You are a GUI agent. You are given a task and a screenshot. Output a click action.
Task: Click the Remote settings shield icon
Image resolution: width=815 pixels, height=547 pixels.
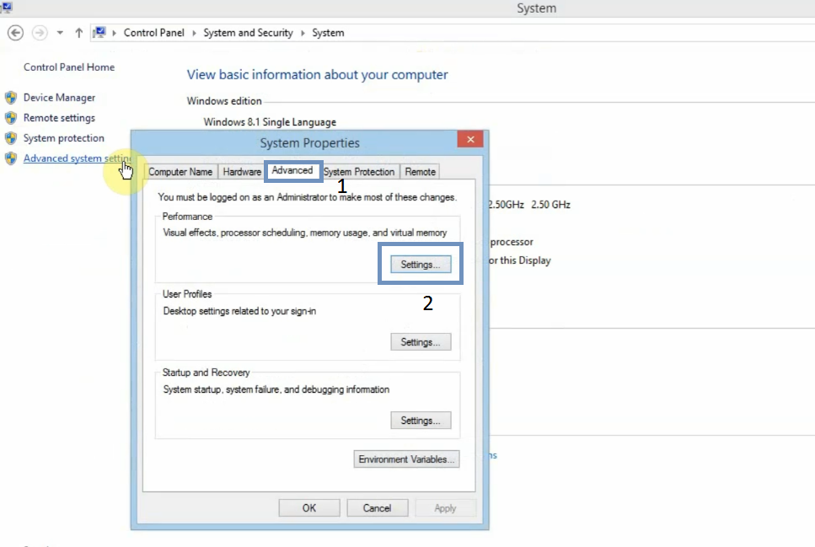11,118
